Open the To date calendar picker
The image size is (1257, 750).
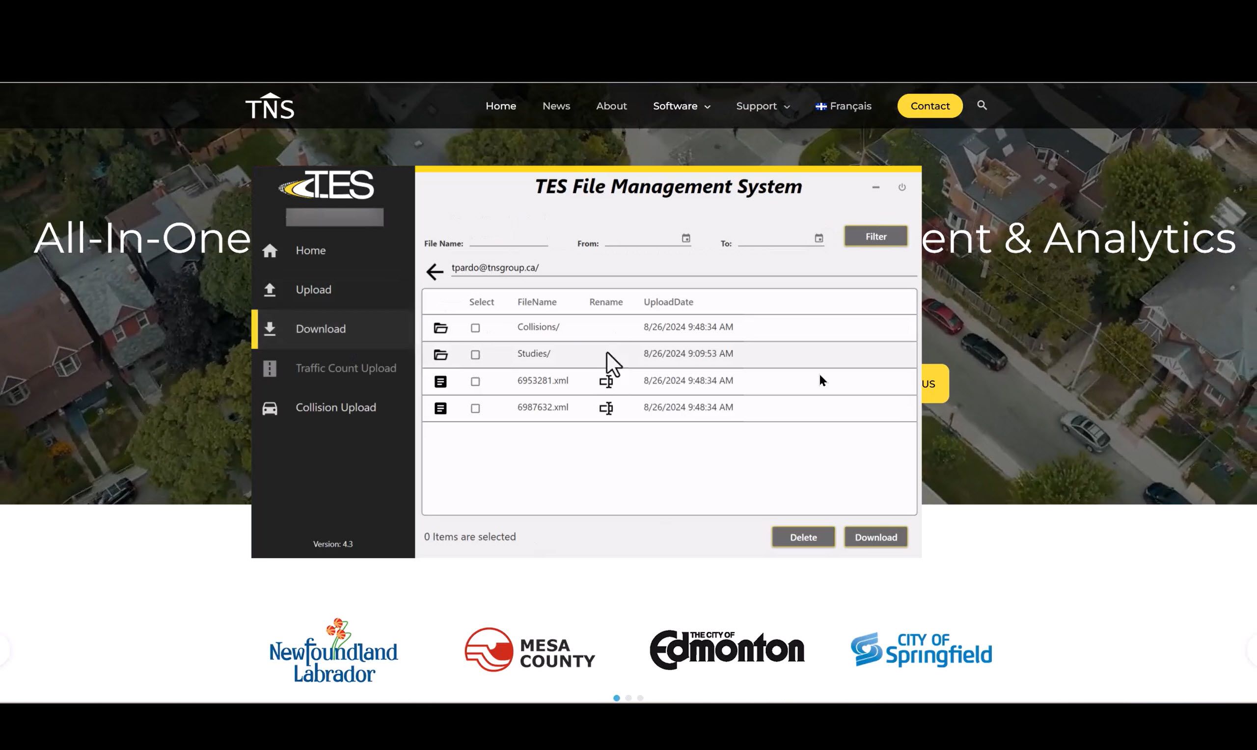(x=819, y=238)
